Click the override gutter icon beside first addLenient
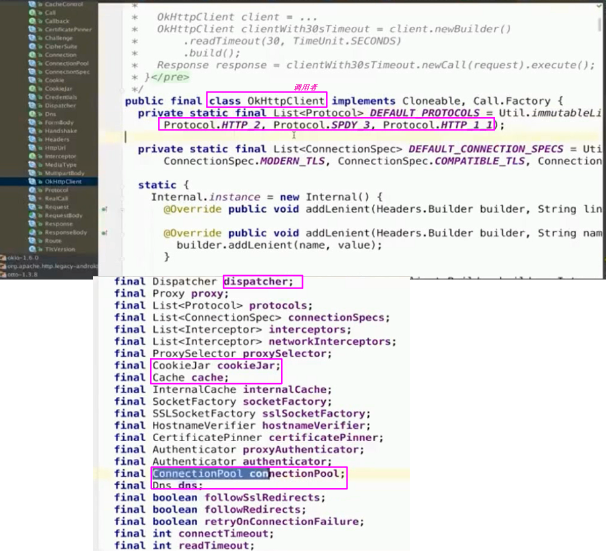The width and height of the screenshot is (606, 555). click(104, 209)
